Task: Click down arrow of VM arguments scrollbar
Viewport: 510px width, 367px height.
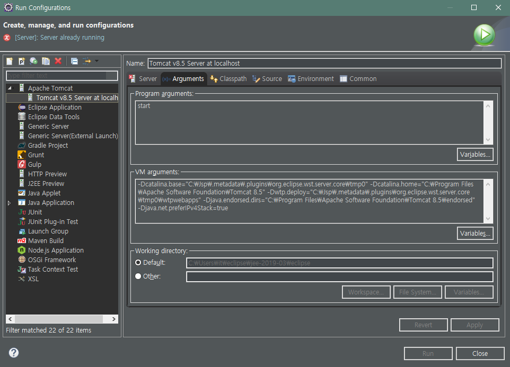Action: [x=488, y=219]
